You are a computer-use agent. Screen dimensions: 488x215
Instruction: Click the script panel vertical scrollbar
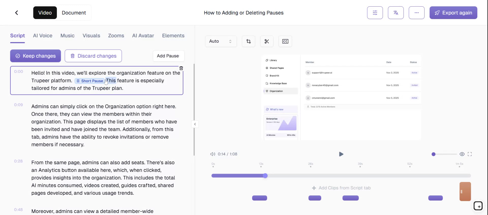[x=194, y=109]
